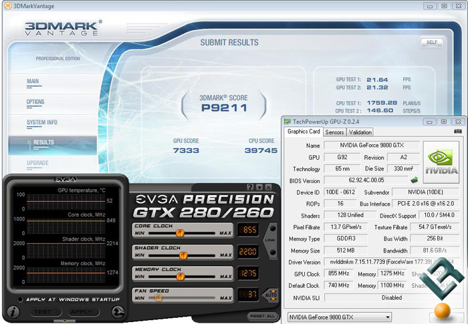This screenshot has width=468, height=324.
Task: Click the EVGA Precision help question mark
Action: 250,187
